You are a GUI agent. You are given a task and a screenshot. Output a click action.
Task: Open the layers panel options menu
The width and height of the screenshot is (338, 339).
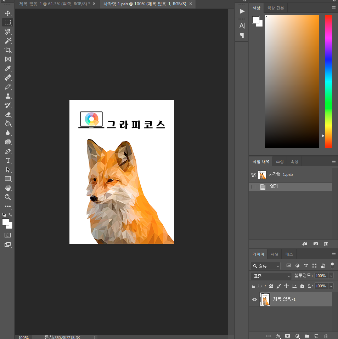coord(333,254)
